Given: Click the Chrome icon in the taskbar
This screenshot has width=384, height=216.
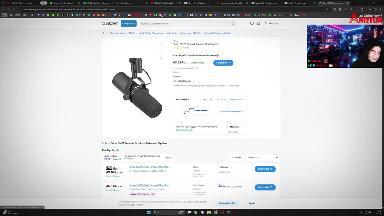Looking at the screenshot, I should (x=215, y=212).
